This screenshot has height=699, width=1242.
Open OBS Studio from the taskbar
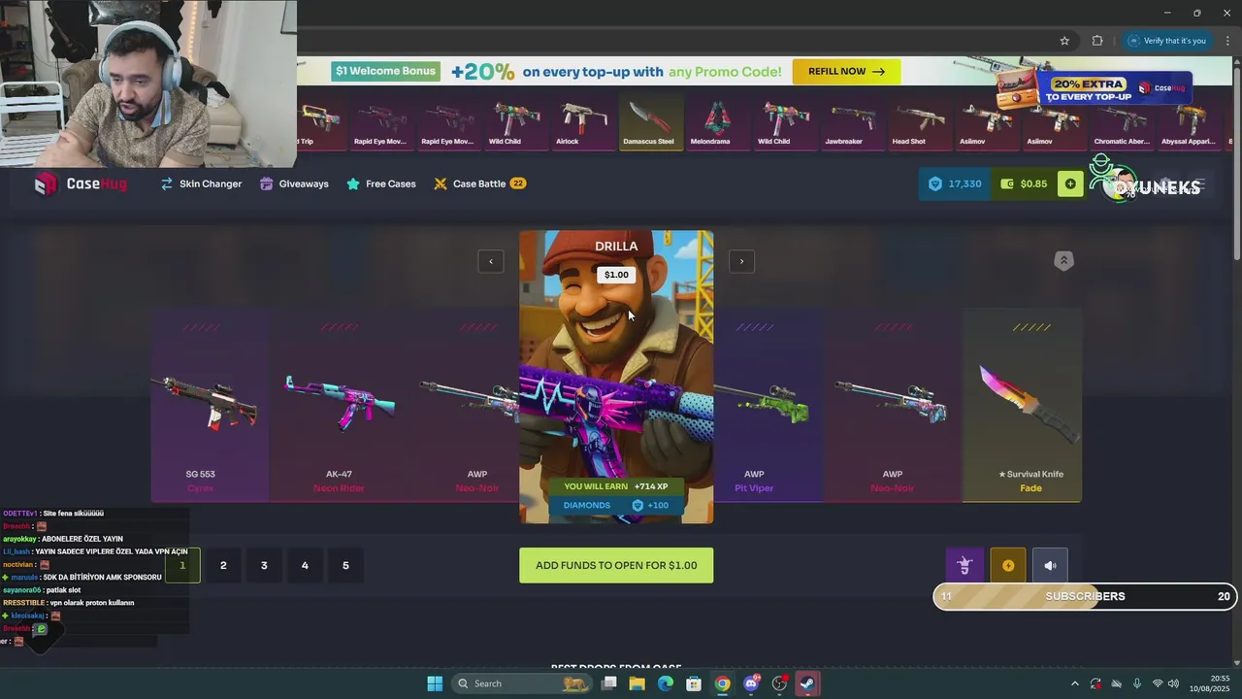(779, 683)
